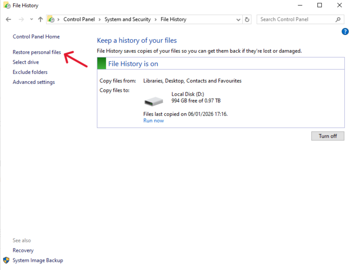This screenshot has height=270, width=349.
Task: Open Restore personal files
Action: [37, 52]
